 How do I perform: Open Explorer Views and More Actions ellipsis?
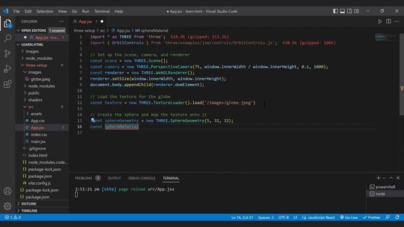(x=61, y=21)
